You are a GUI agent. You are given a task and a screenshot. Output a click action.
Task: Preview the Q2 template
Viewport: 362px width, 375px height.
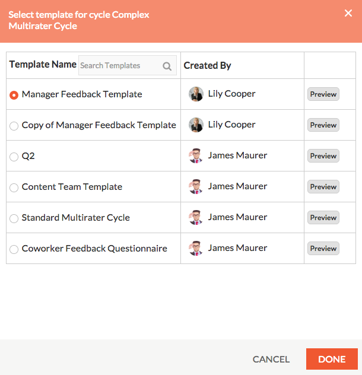coord(323,155)
